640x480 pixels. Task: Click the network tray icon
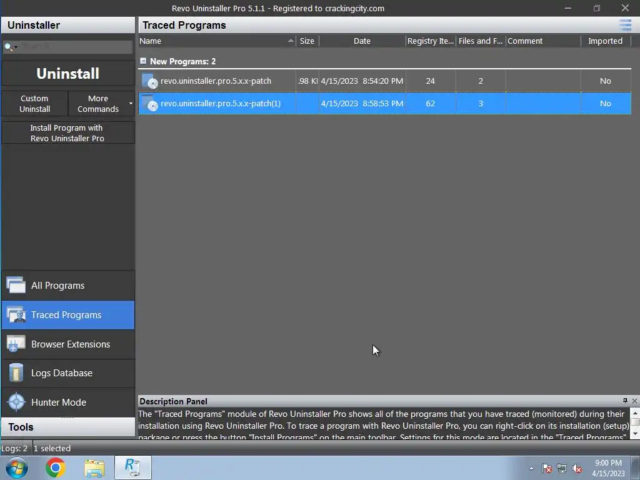[562, 468]
